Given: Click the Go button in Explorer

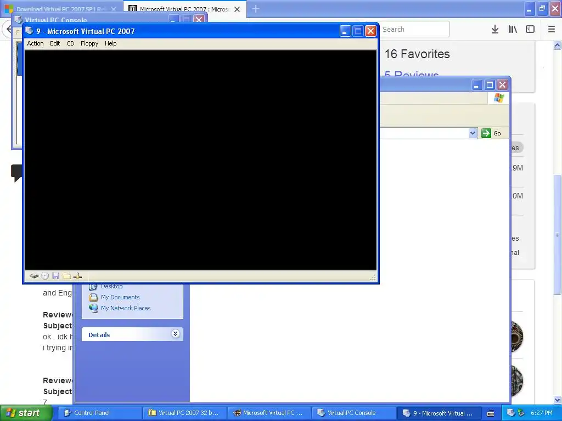Looking at the screenshot, I should pos(491,133).
